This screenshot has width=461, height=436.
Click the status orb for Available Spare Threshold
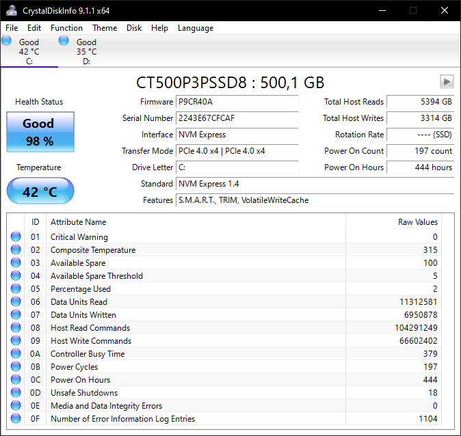click(16, 275)
